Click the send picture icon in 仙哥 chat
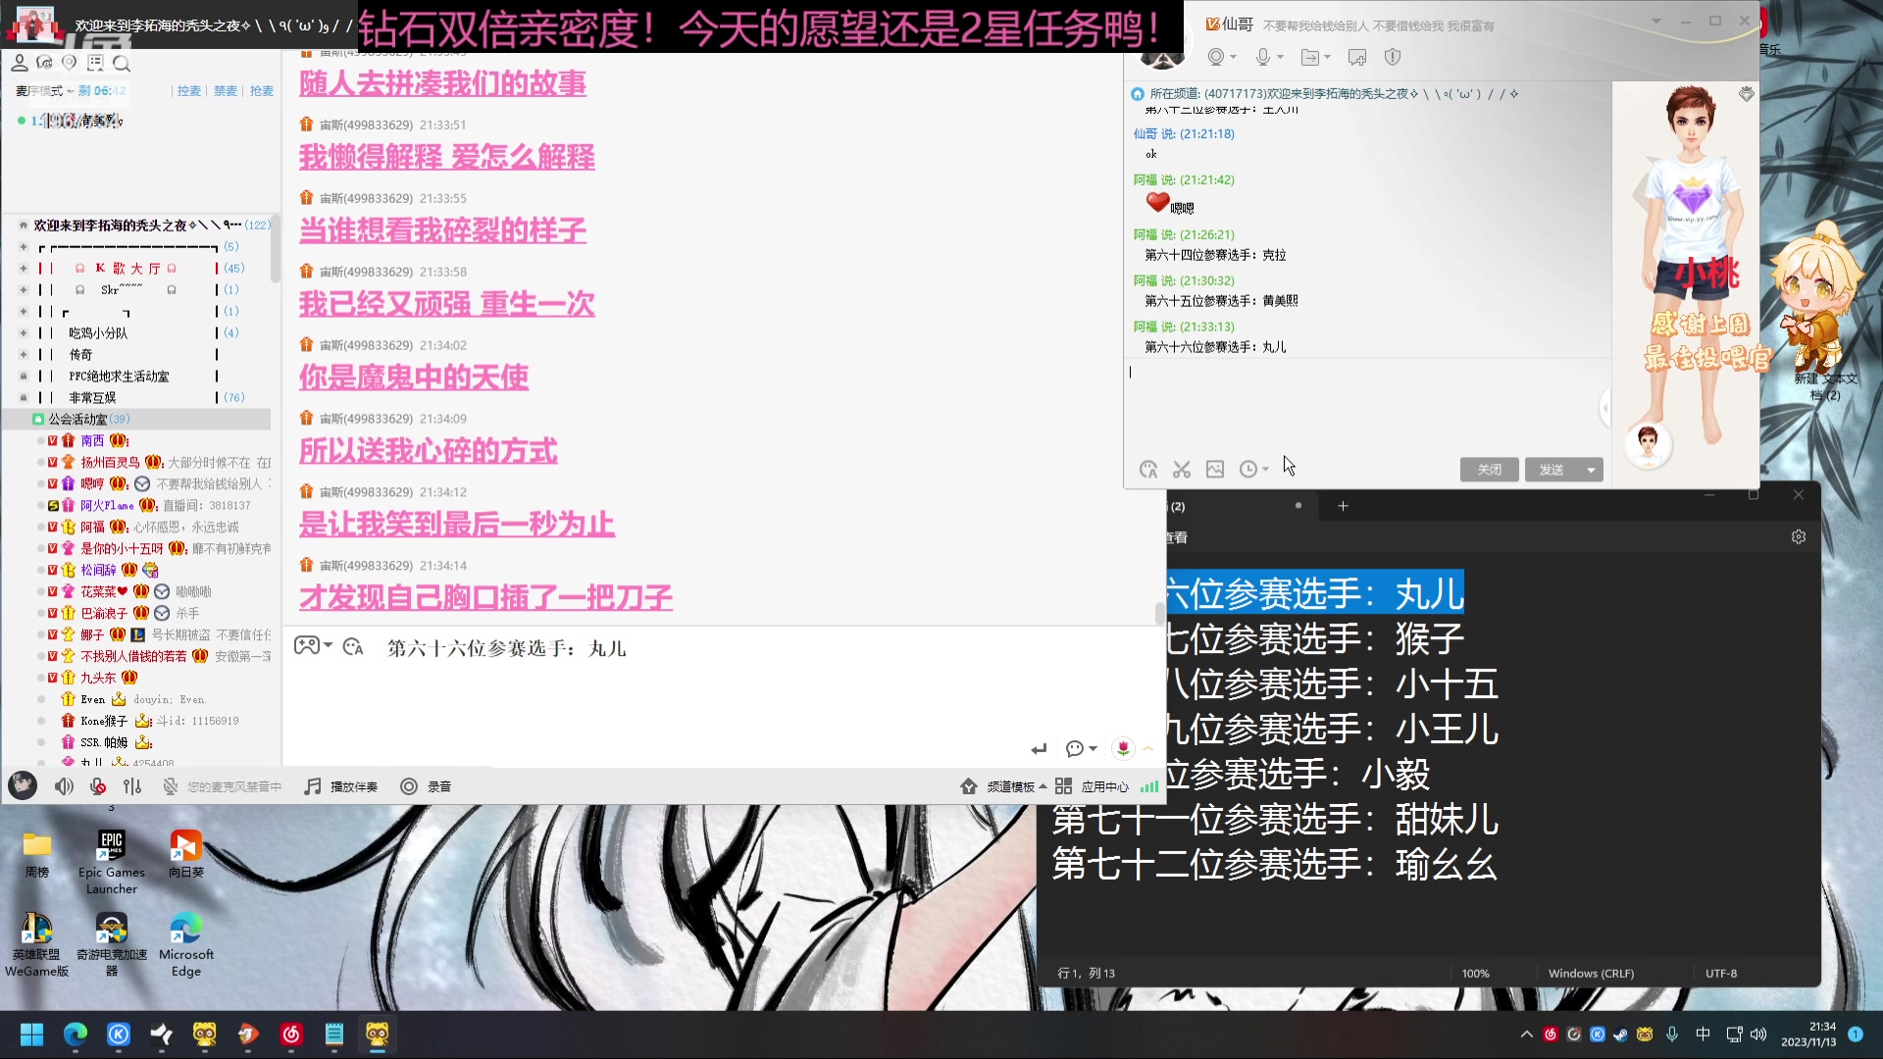Viewport: 1883px width, 1059px height. [1215, 470]
